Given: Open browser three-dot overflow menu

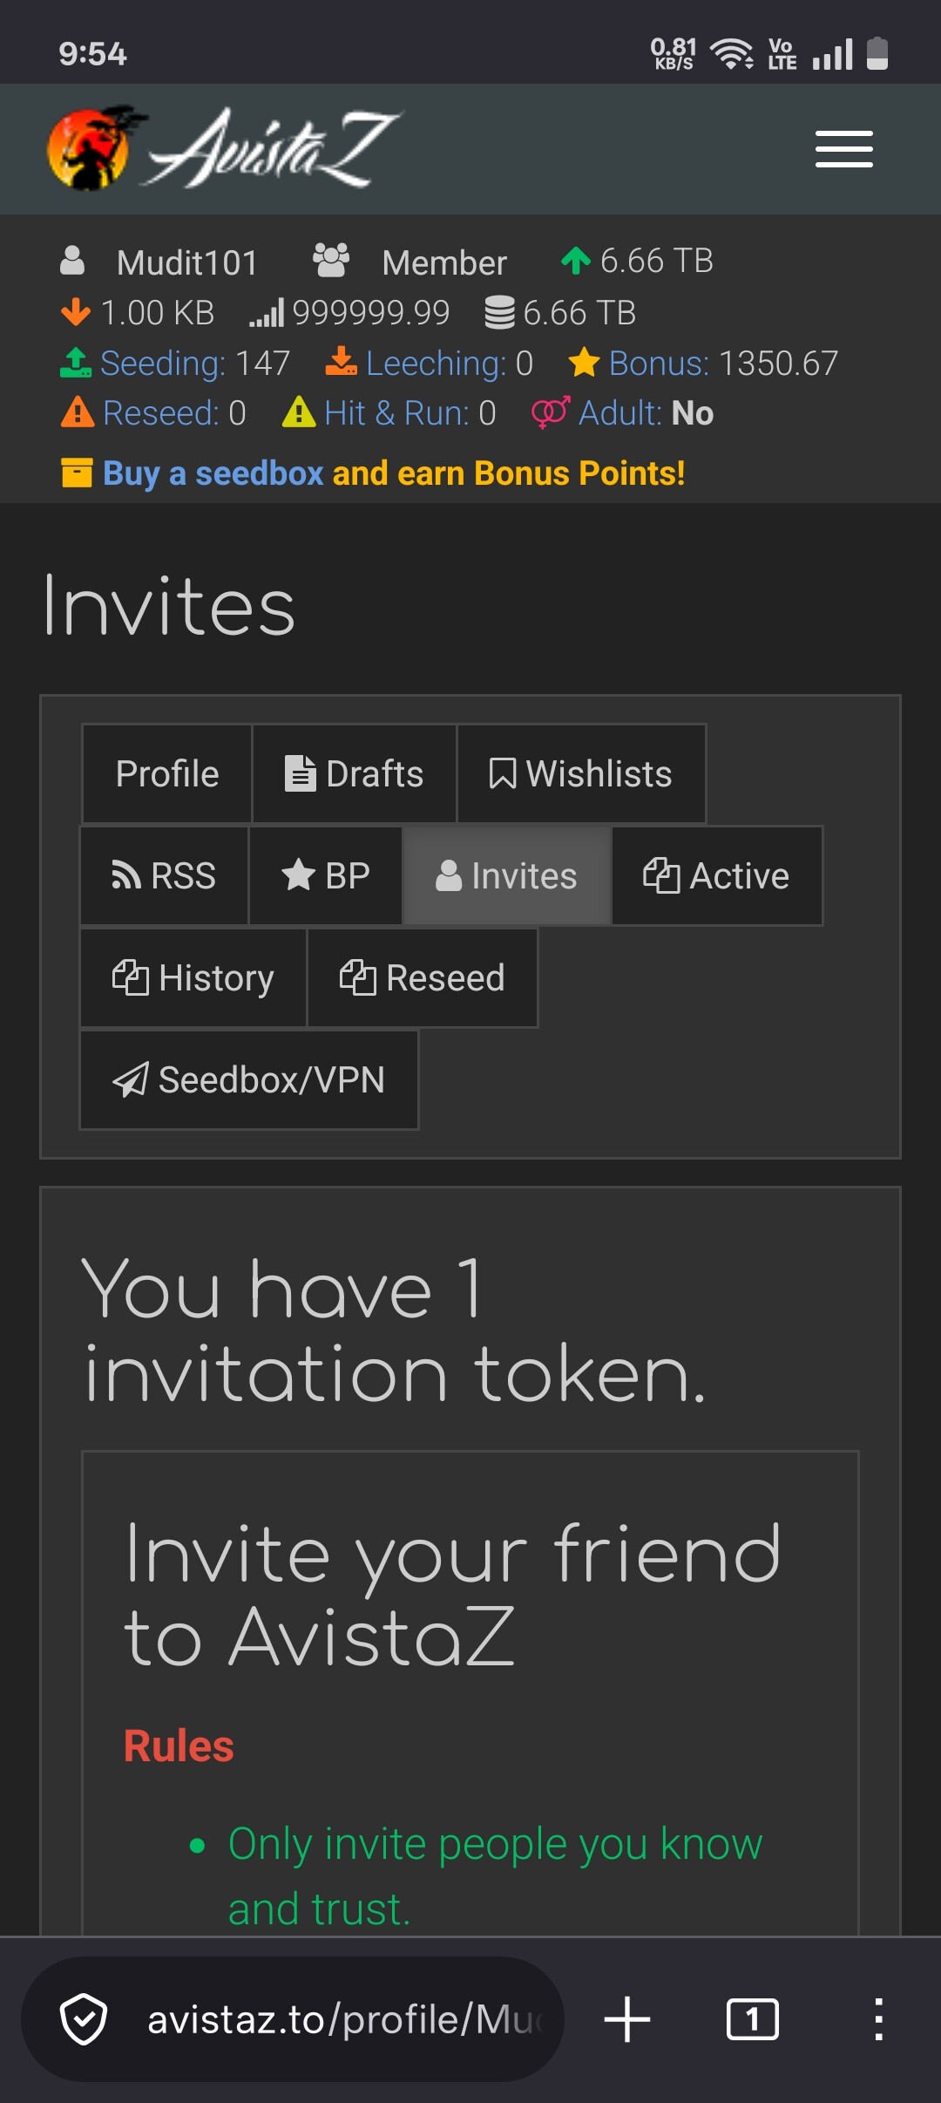Looking at the screenshot, I should click(878, 2019).
